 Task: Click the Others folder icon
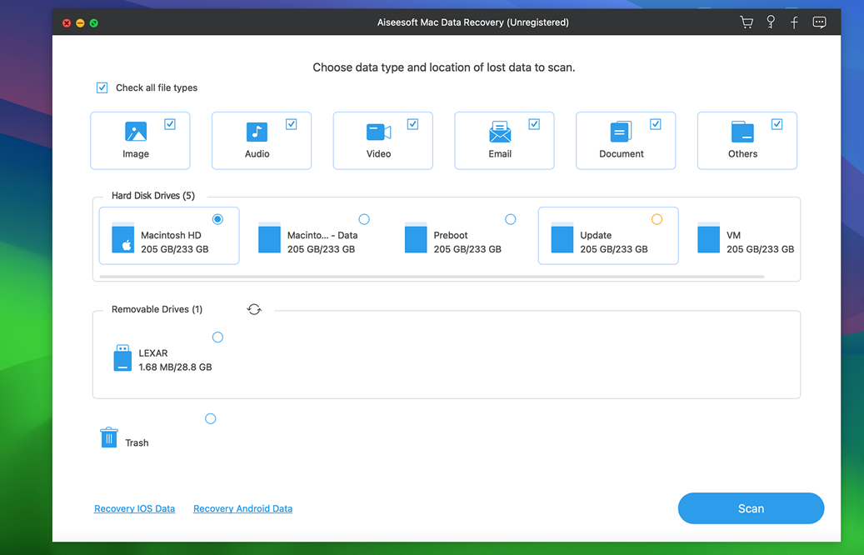pyautogui.click(x=742, y=132)
